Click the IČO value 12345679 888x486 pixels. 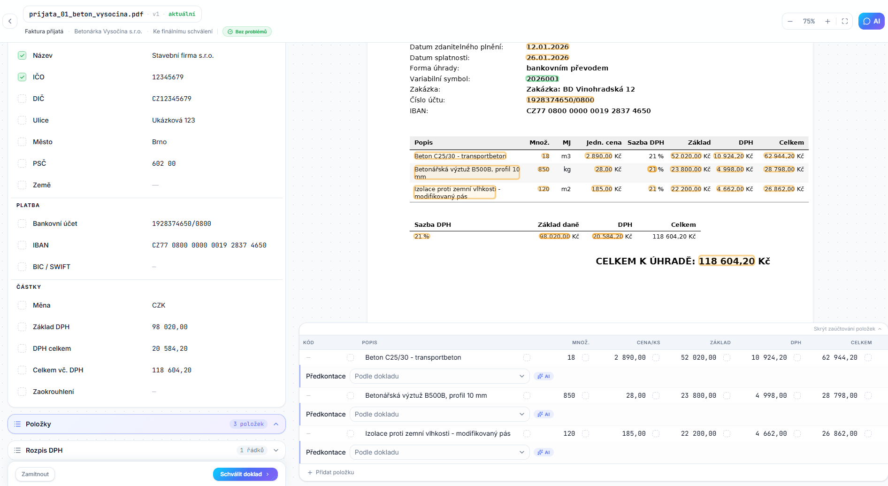pyautogui.click(x=168, y=77)
